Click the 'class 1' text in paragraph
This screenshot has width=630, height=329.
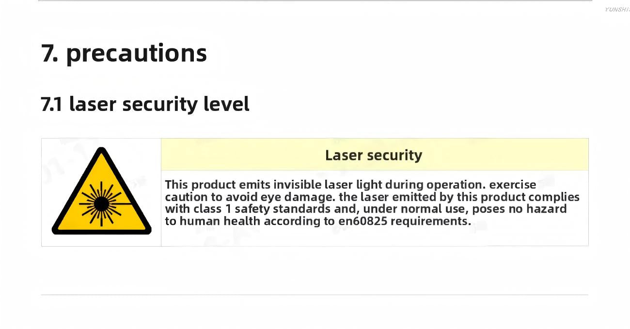point(213,209)
